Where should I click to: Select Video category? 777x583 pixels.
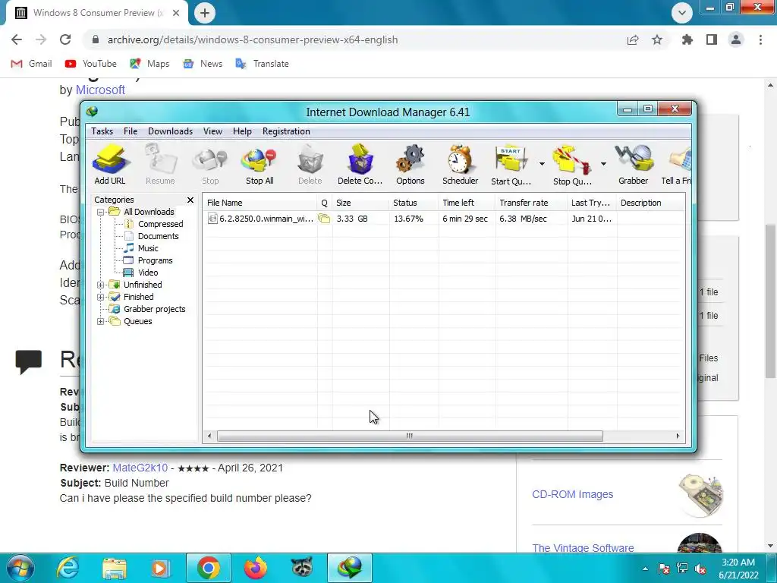pos(148,273)
